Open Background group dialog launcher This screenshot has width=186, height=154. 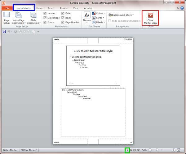pos(140,27)
